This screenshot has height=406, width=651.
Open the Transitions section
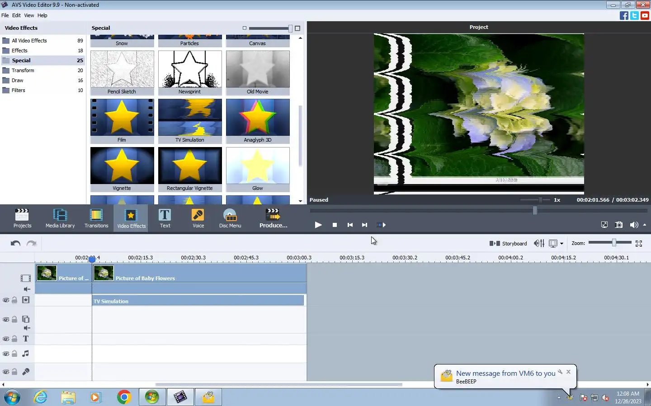(96, 218)
